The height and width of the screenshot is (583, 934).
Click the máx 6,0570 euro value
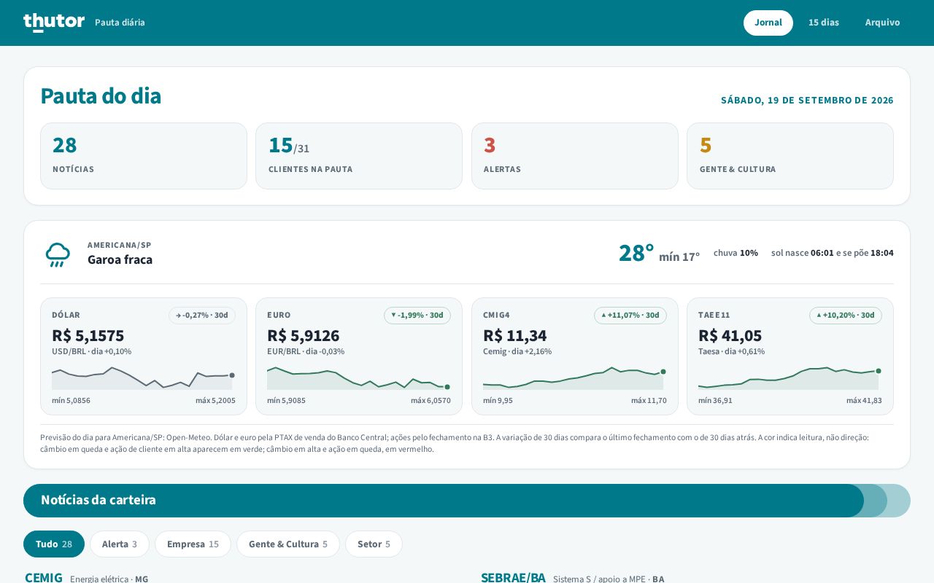point(431,400)
